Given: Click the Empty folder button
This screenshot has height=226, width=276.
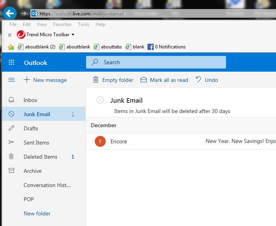Looking at the screenshot, I should [113, 80].
